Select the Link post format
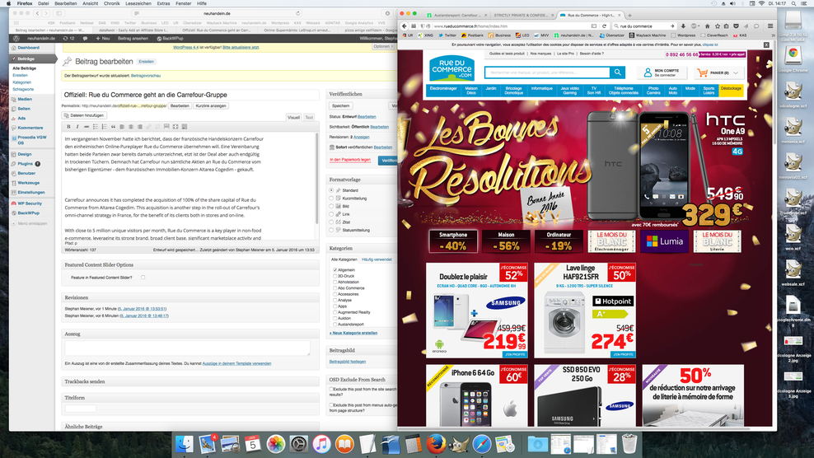 (x=332, y=214)
